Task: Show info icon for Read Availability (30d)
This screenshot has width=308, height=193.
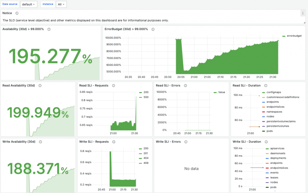Action: 40,86
